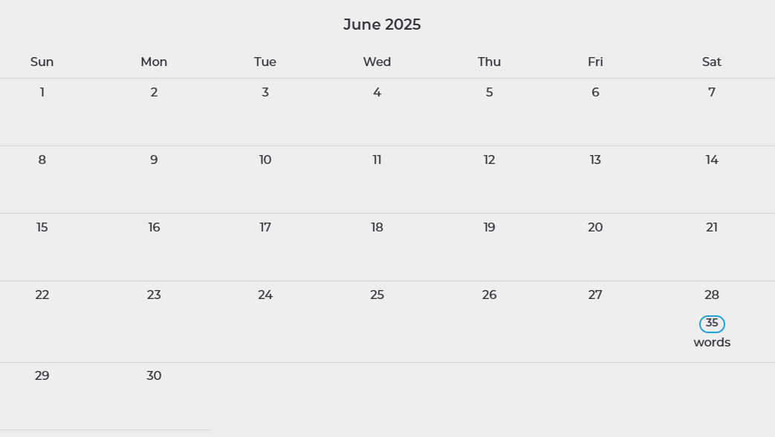Screen dimensions: 775x437
Task: Choose June 27 in the Friday column
Action: click(595, 295)
